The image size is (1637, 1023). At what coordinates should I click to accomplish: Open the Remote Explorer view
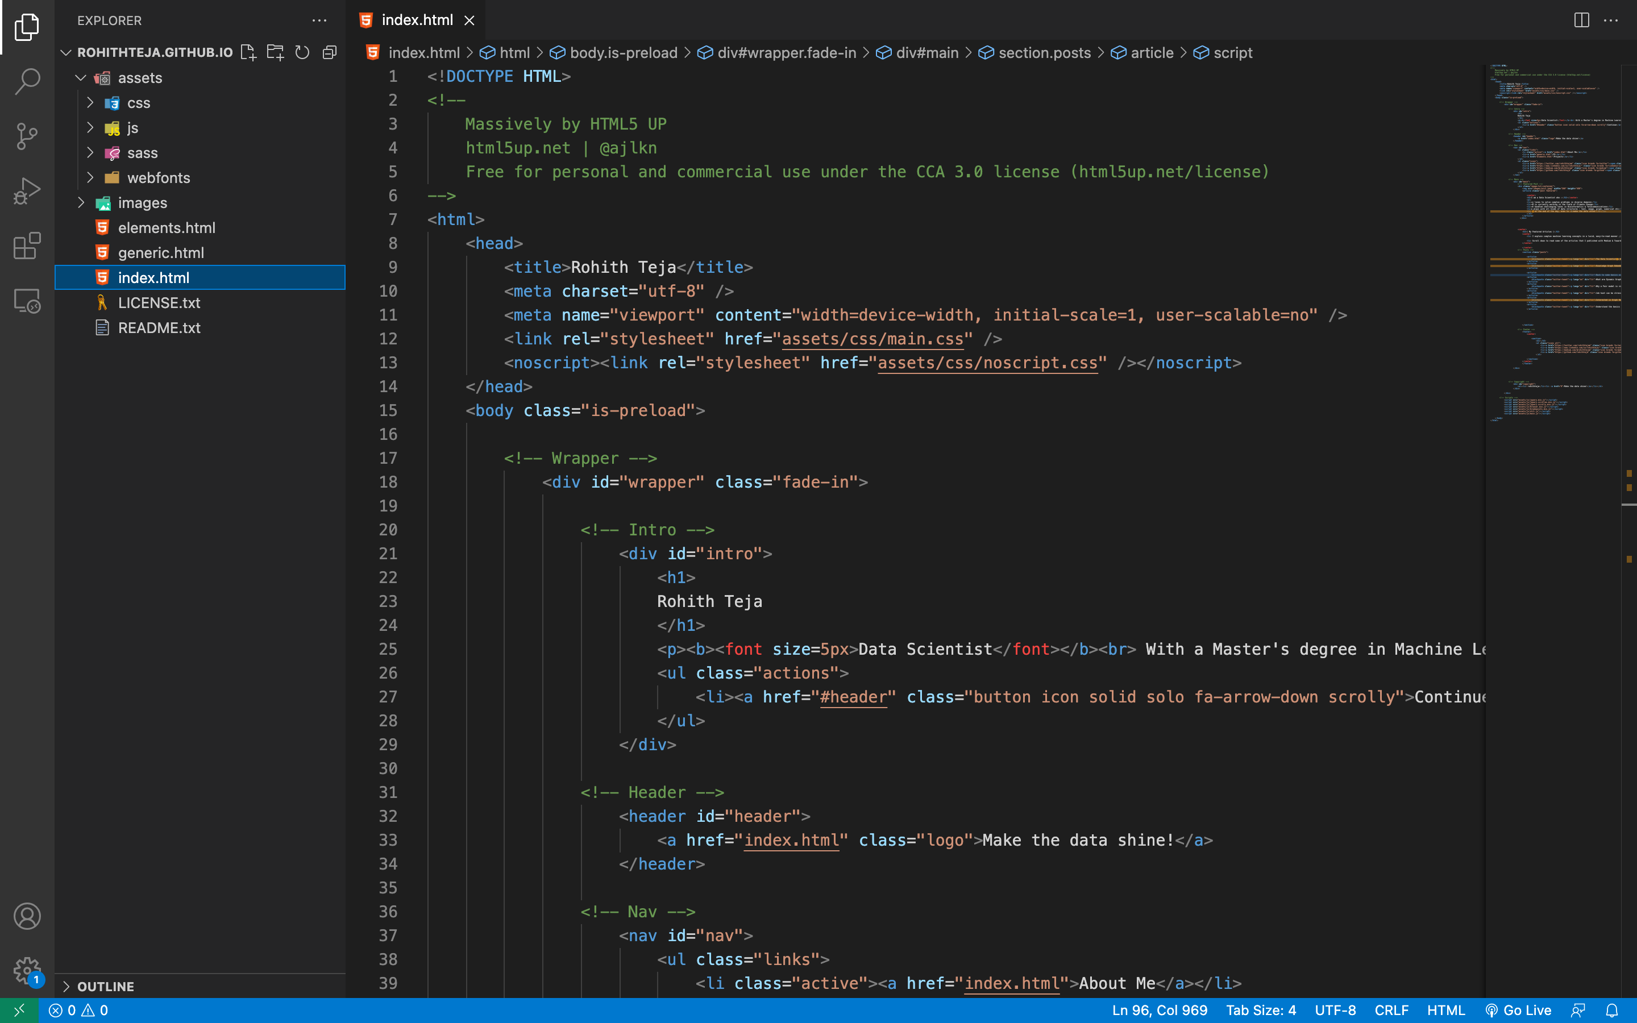tap(27, 301)
